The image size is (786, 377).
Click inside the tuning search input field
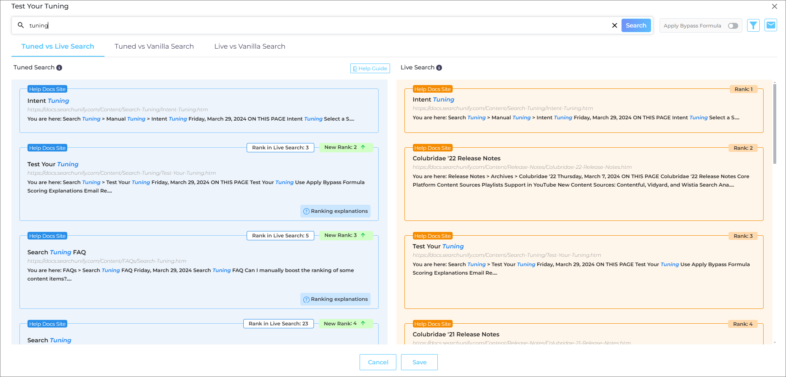(x=296, y=25)
